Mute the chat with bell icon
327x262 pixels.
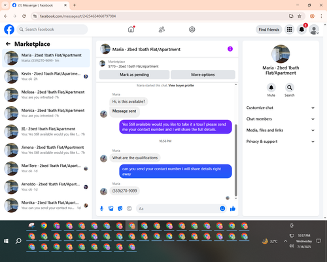pyautogui.click(x=271, y=88)
